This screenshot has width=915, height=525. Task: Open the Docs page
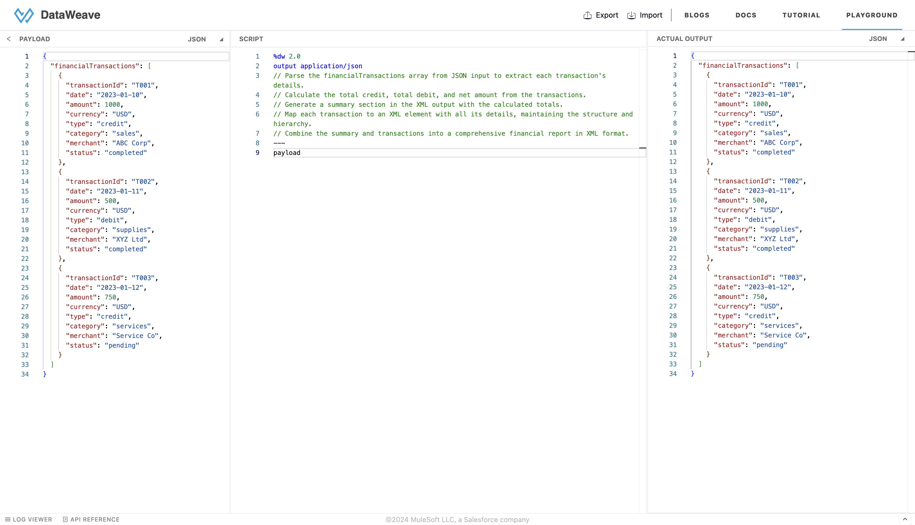click(x=745, y=15)
